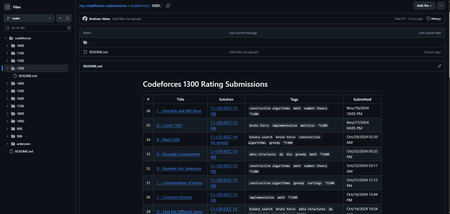Image resolution: width=450 pixels, height=214 pixels.
Task: Copy path icon next to breadcrumb
Action: point(168,6)
